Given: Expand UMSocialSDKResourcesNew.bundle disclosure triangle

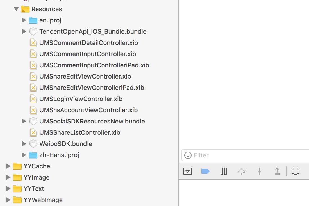Looking at the screenshot, I should point(24,121).
